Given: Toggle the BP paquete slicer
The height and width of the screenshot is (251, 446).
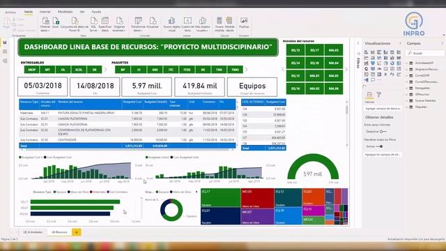Looking at the screenshot, I should [123, 70].
